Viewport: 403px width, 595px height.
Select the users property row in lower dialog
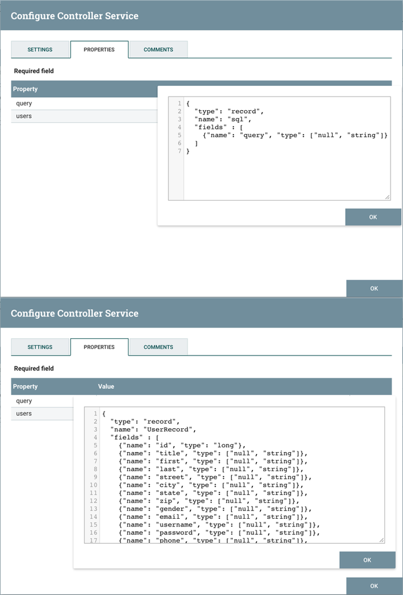[x=42, y=413]
